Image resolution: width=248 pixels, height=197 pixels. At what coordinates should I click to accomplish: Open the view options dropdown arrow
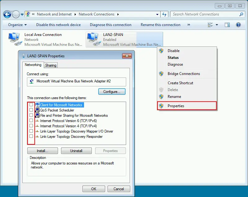217,25
